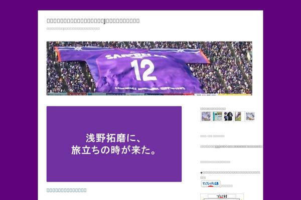Click the サンフレッチェ広島 blog ranking banner
Screen dimensions: 301x200
[x=211, y=183]
